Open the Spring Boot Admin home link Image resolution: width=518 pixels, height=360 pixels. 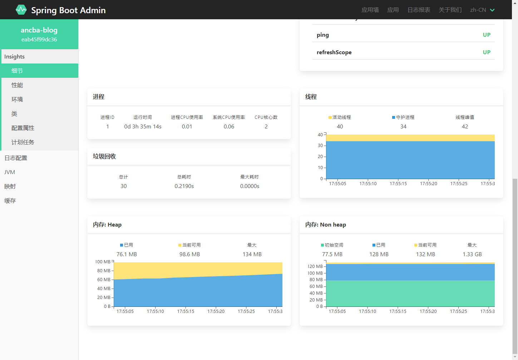click(x=61, y=10)
